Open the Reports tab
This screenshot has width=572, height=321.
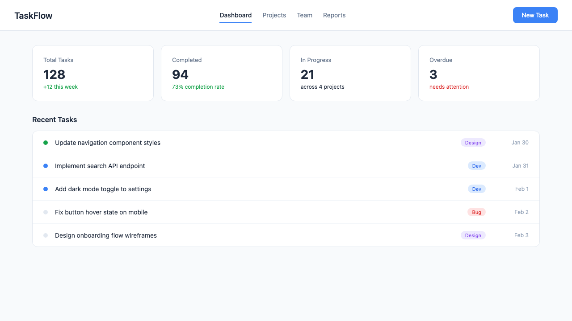tap(334, 15)
